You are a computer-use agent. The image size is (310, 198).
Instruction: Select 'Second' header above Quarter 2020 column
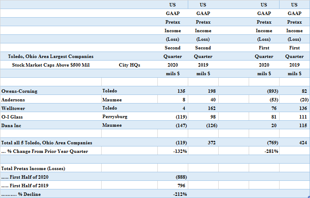click(x=173, y=48)
